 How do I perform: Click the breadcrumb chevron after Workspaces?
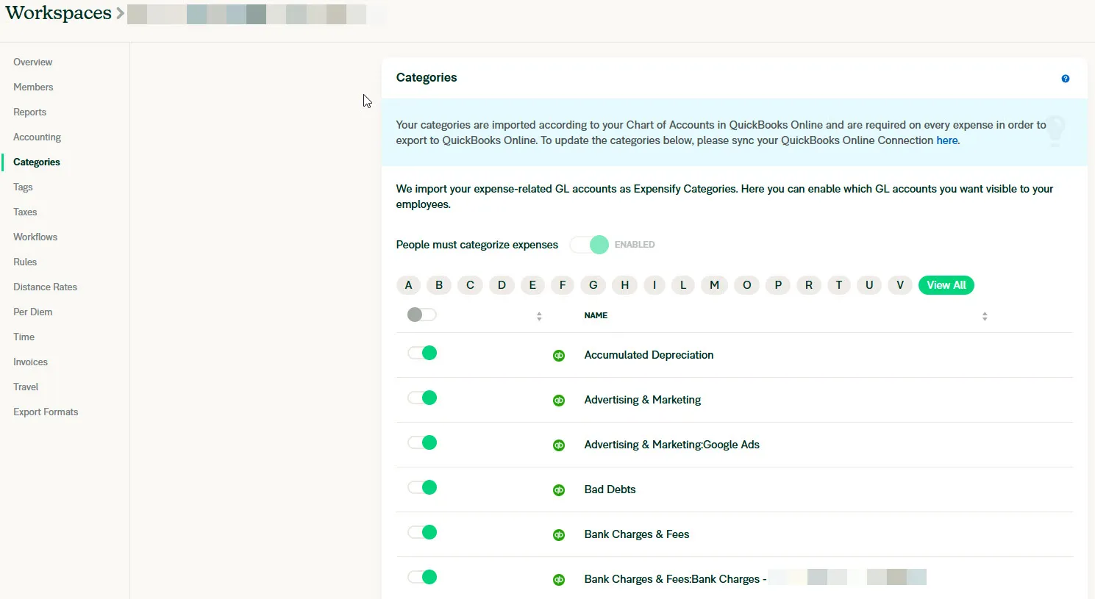click(x=120, y=13)
